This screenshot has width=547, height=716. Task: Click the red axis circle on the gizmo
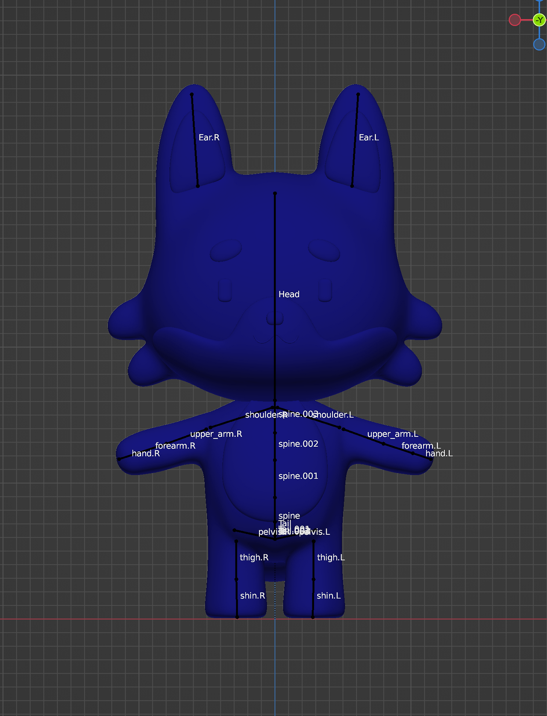pos(515,20)
